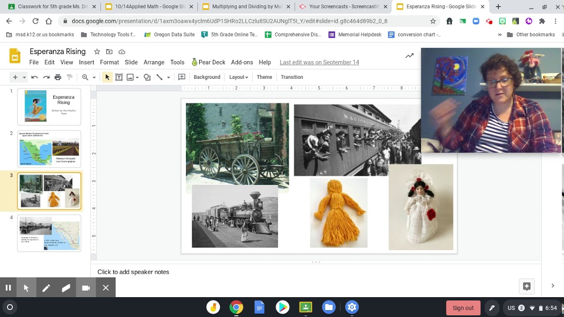Image resolution: width=564 pixels, height=317 pixels.
Task: Open the shape tool
Action: pyautogui.click(x=147, y=77)
